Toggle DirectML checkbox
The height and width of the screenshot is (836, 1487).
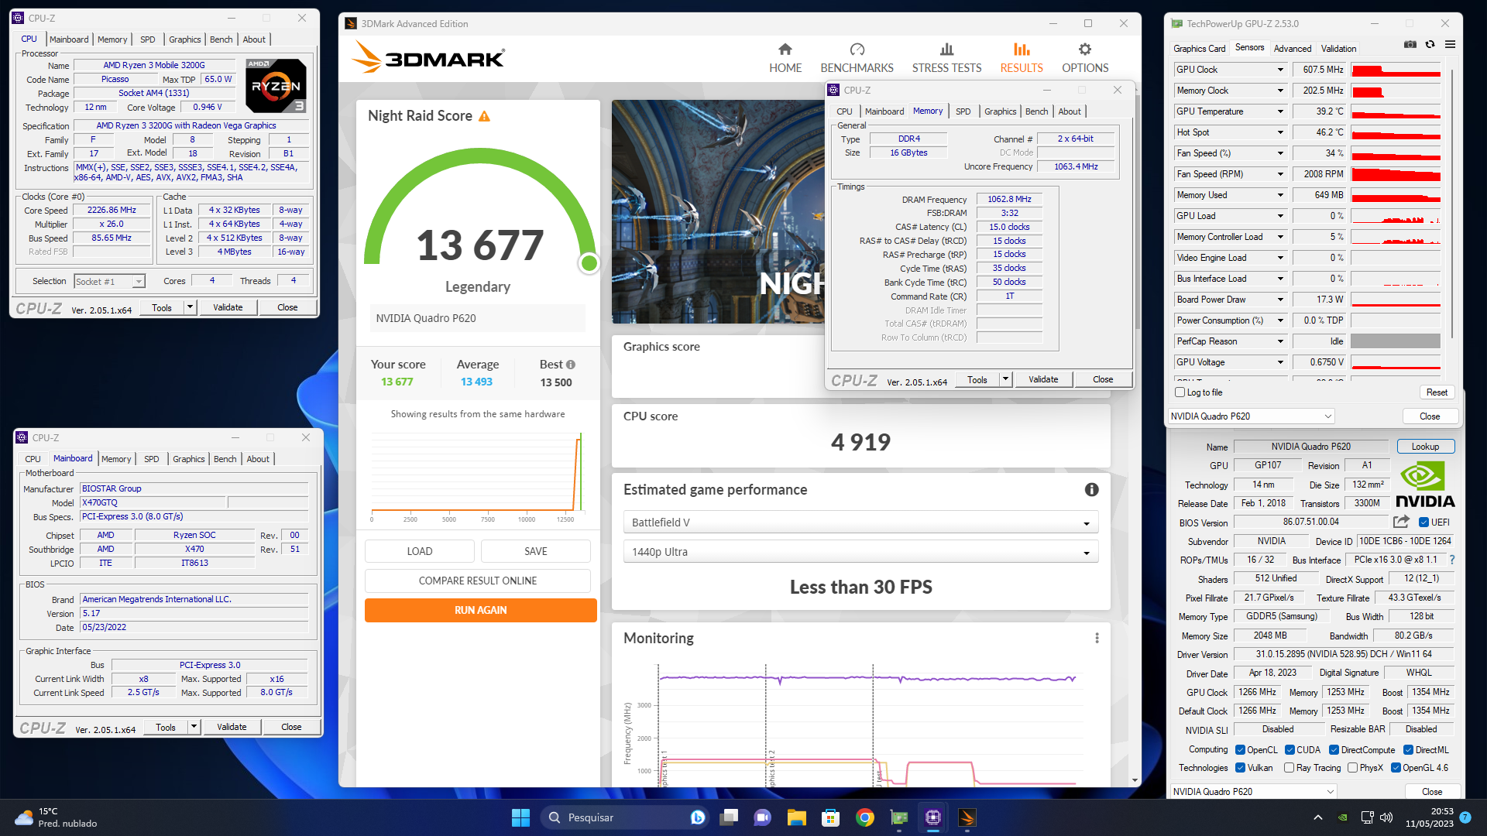click(x=1409, y=750)
